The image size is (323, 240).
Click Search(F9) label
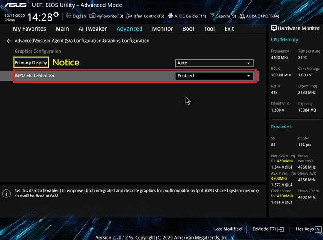[226, 16]
